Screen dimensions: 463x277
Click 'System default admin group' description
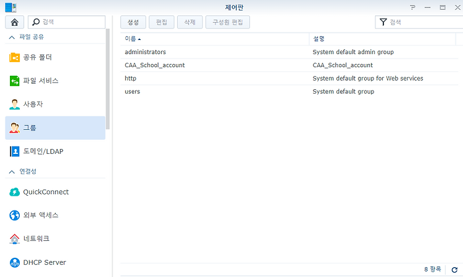[353, 52]
